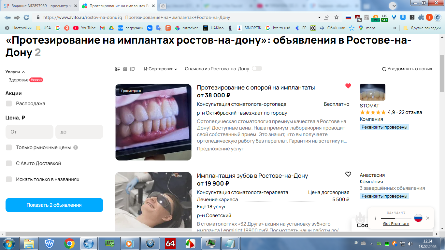The image size is (445, 250).
Task: Open a new browser tab
Action: tap(163, 6)
